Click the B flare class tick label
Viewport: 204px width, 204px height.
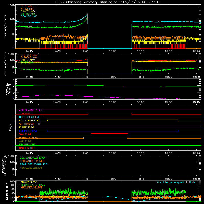click(14, 93)
